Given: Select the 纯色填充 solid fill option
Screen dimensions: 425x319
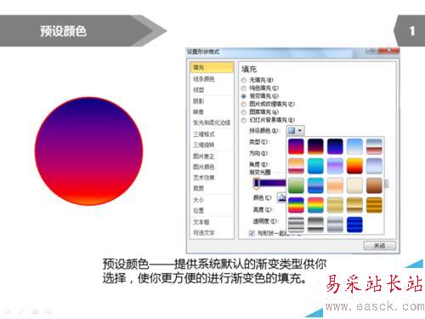Looking at the screenshot, I should click(243, 88).
